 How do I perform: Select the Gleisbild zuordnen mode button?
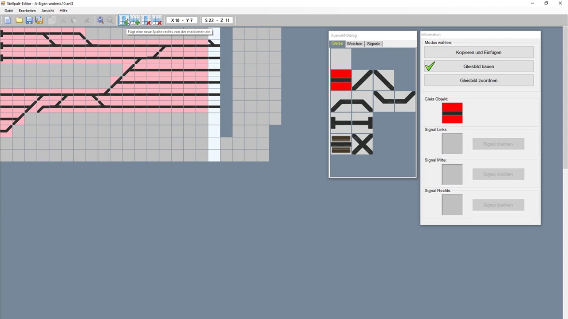coord(479,81)
